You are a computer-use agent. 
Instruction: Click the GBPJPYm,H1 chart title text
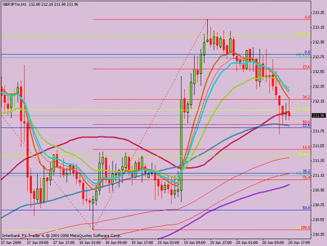pos(15,4)
